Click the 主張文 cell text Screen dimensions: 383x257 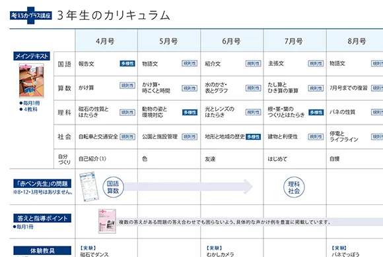(x=276, y=63)
